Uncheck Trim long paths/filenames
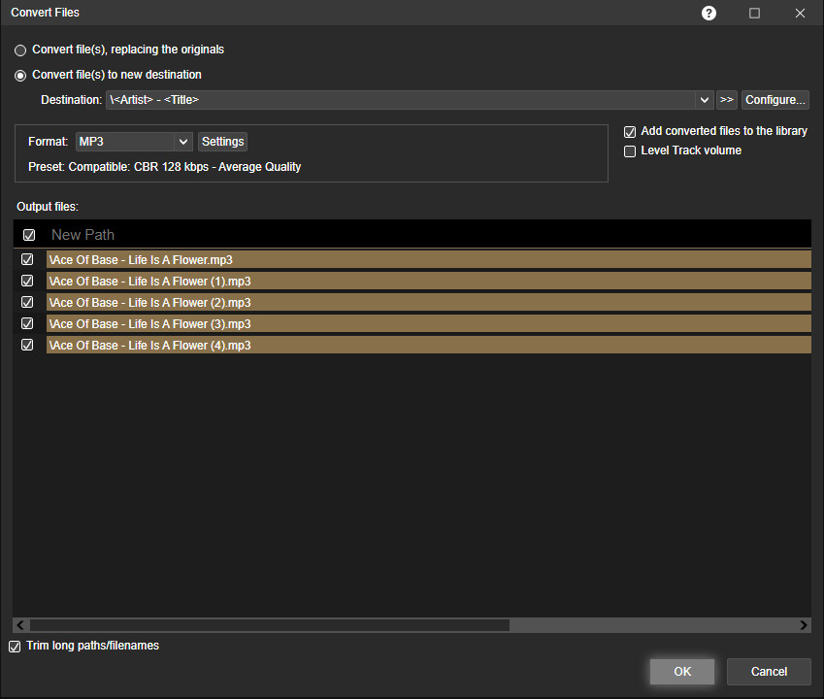The image size is (824, 699). tap(15, 647)
